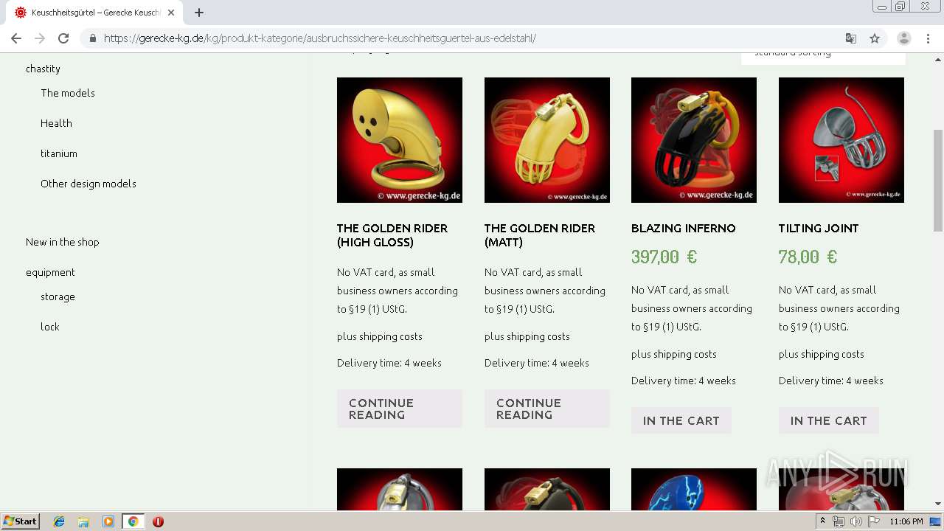Open the Chrome profile avatar icon
Image resolution: width=944 pixels, height=531 pixels.
click(904, 38)
